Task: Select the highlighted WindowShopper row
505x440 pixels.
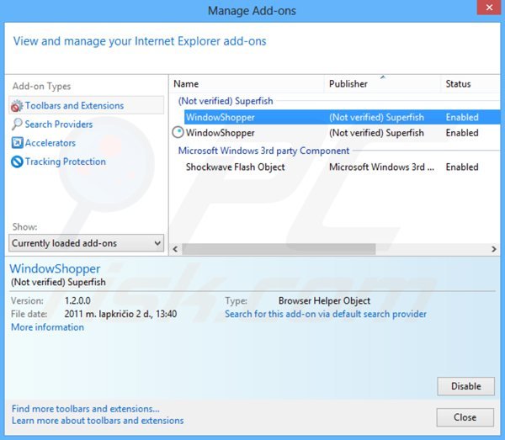Action: 342,117
